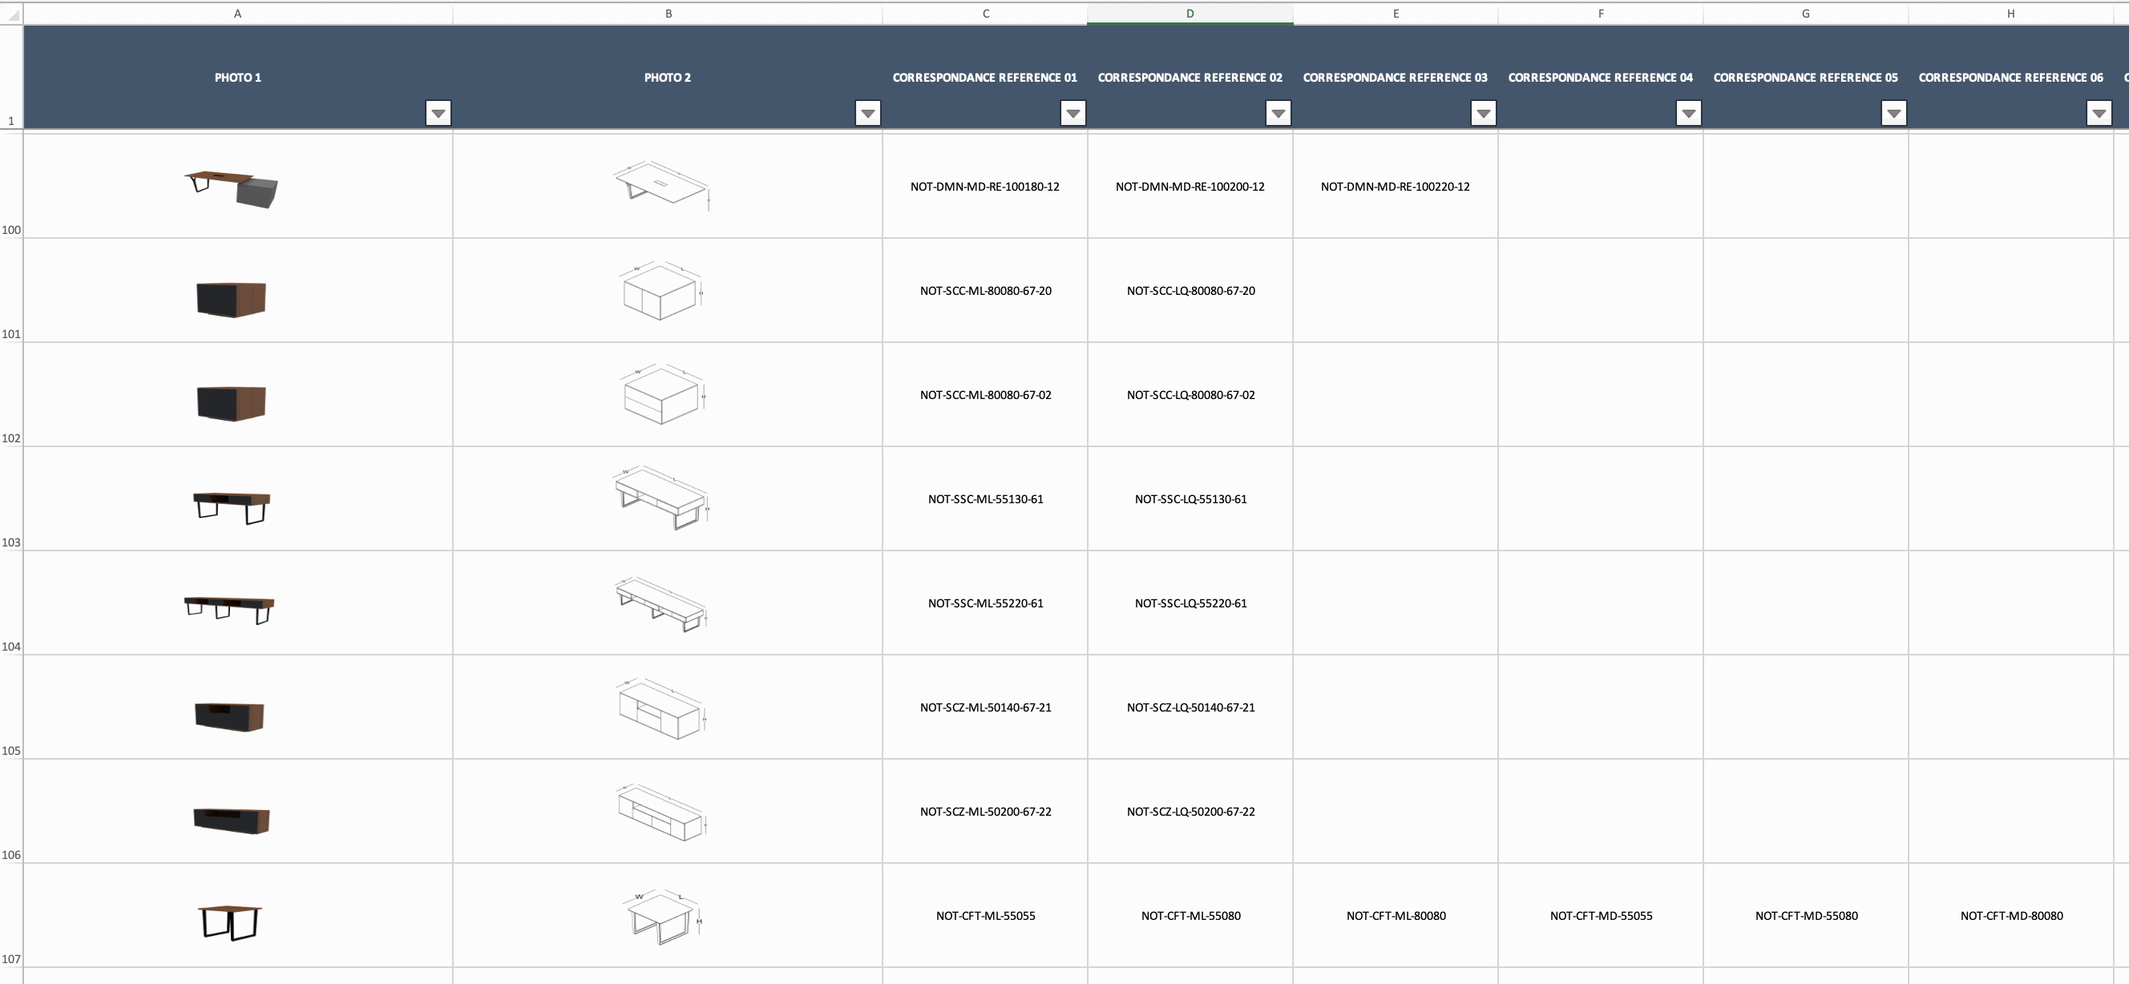Open Correspondance Reference 05 filter dropdown

(1893, 113)
